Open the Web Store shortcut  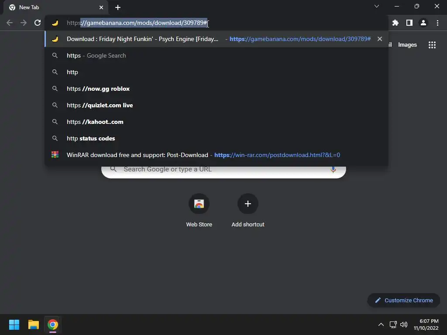coord(199,210)
